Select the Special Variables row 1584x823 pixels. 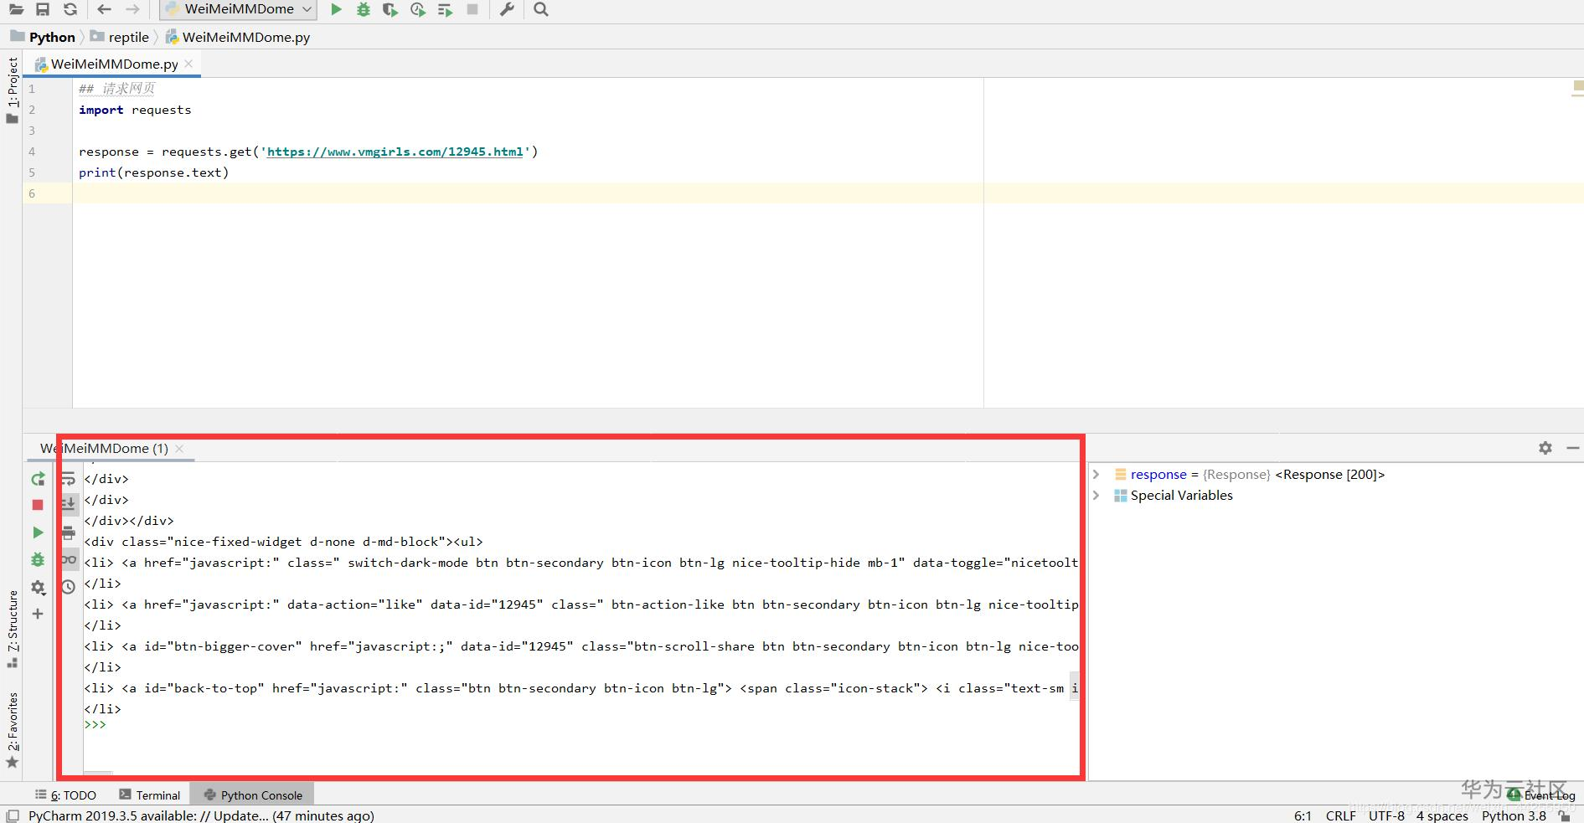point(1335,495)
